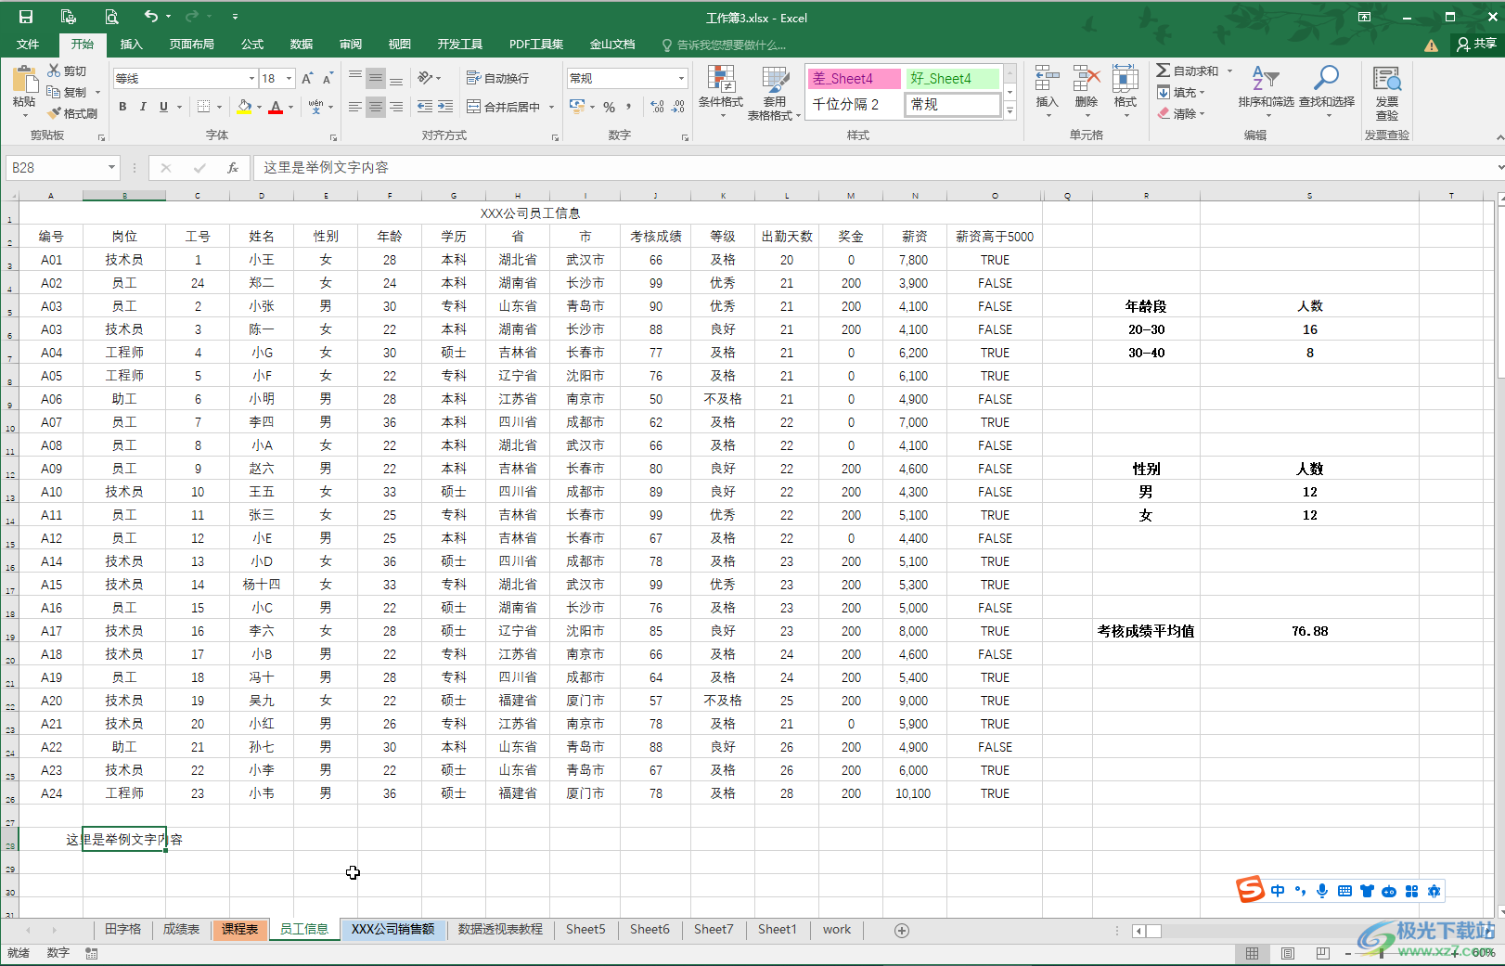Toggle Align Right
Viewport: 1505px width, 966px height.
point(396,107)
